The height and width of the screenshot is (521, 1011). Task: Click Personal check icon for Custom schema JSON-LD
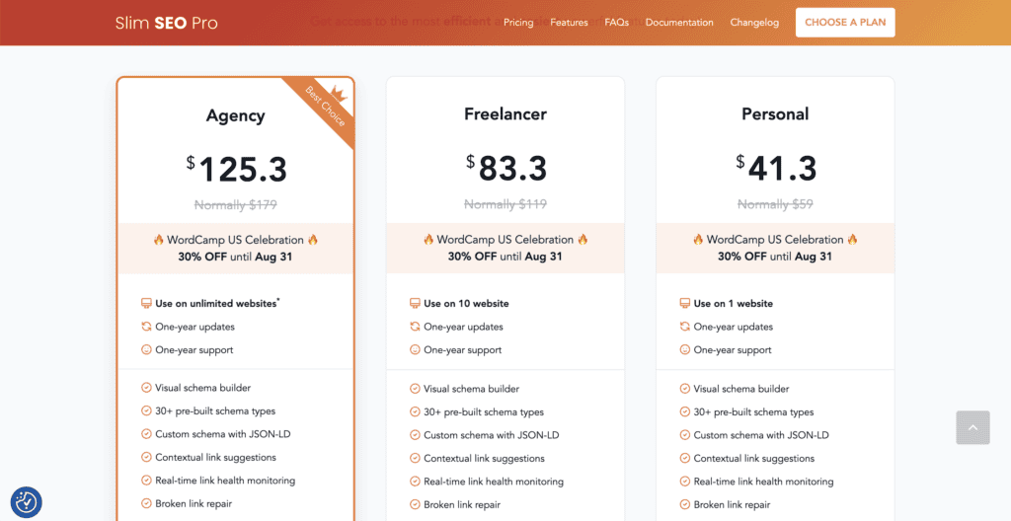685,434
